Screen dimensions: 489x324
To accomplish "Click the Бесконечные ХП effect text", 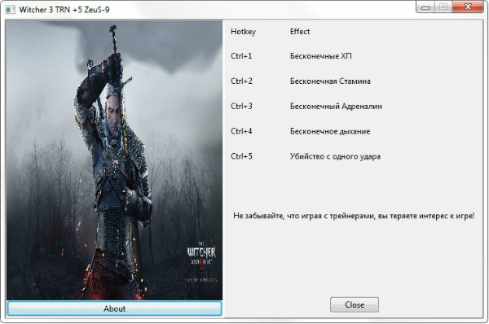I will click(320, 56).
